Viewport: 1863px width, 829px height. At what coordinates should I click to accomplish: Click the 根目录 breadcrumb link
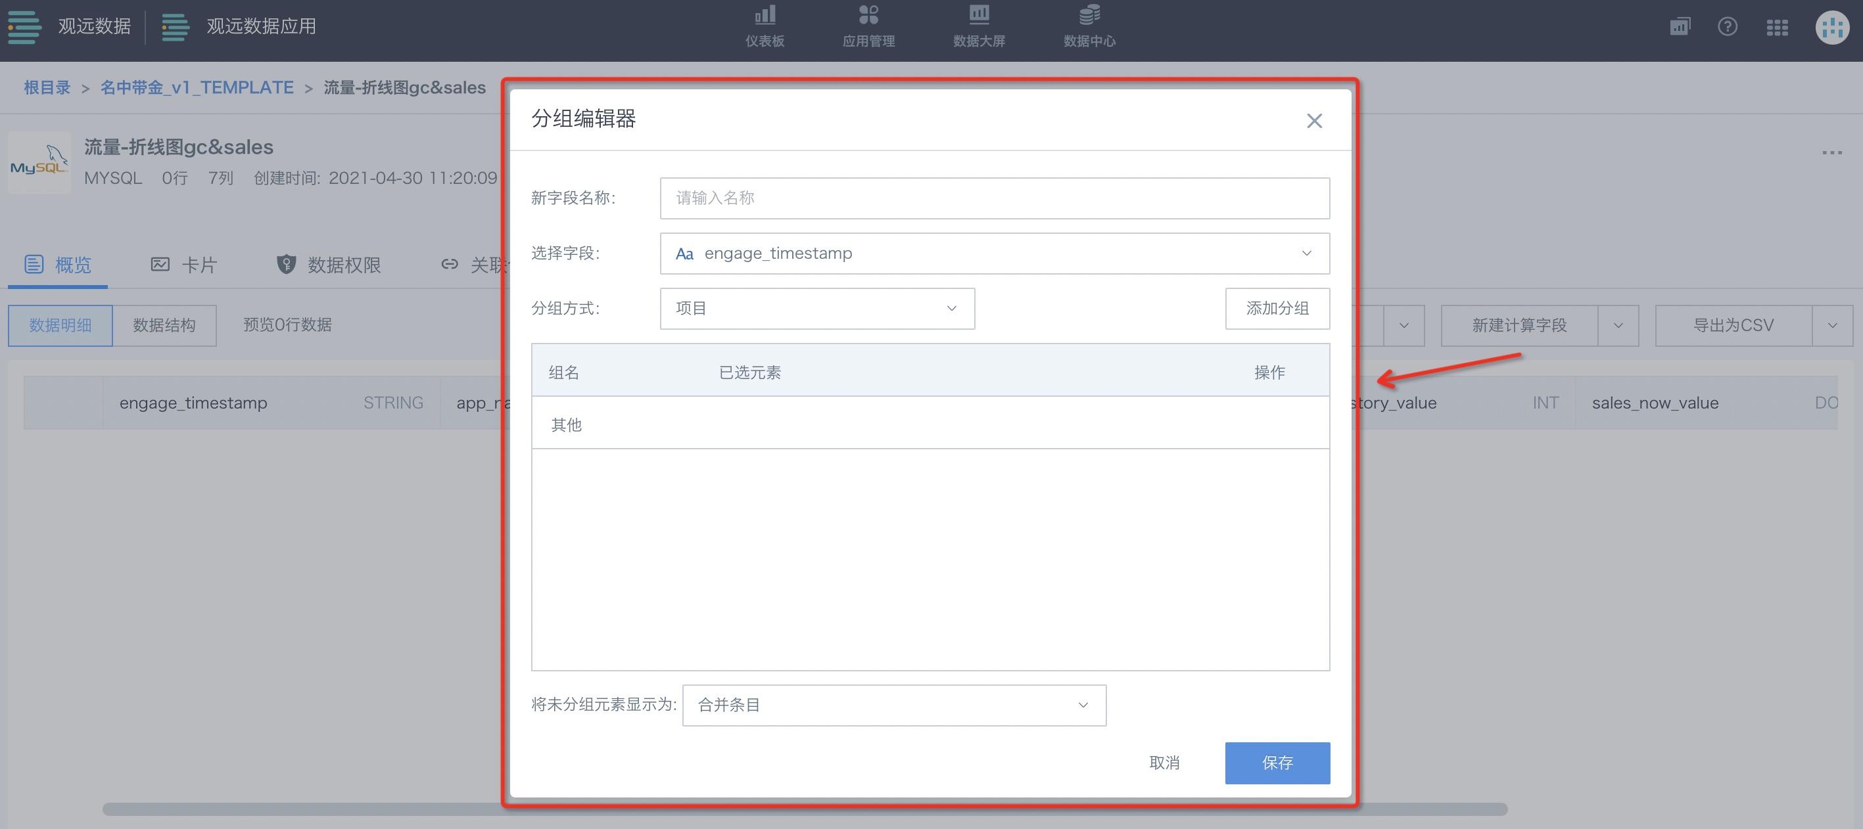pyautogui.click(x=47, y=87)
